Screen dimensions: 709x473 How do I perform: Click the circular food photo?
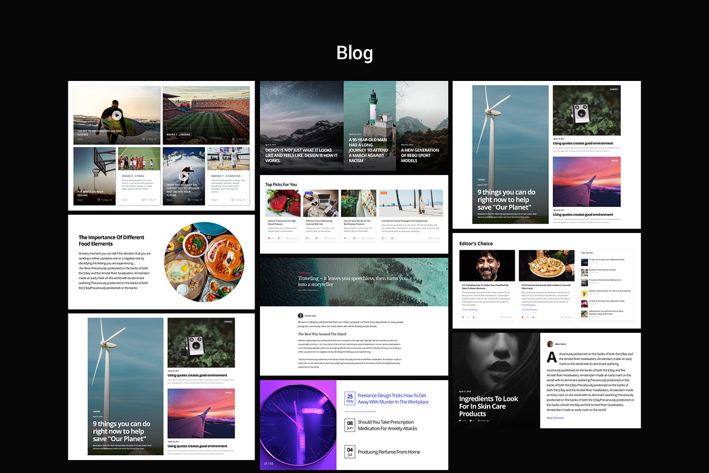(204, 262)
